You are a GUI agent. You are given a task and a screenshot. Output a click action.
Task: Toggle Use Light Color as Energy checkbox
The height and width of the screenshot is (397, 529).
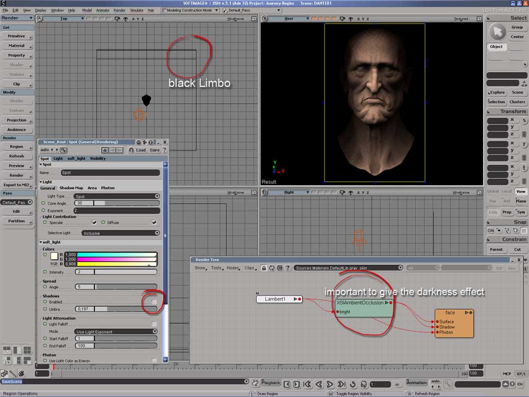point(154,360)
